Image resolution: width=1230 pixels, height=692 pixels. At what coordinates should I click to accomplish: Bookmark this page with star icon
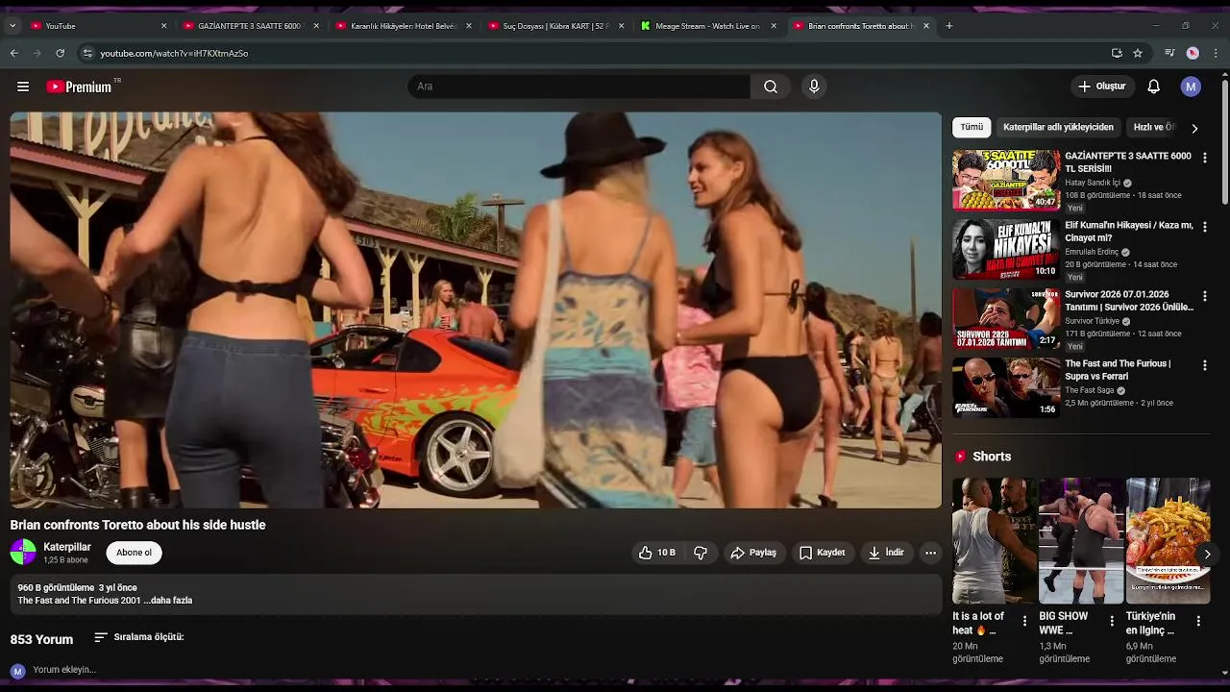(x=1138, y=53)
